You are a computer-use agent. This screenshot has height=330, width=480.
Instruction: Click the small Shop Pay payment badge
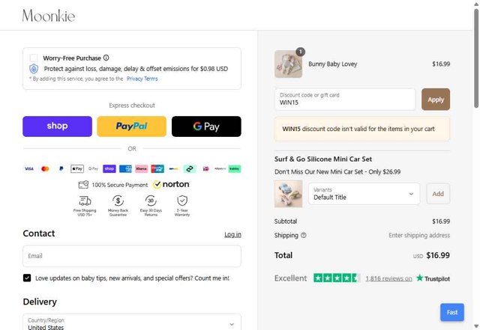tap(109, 168)
